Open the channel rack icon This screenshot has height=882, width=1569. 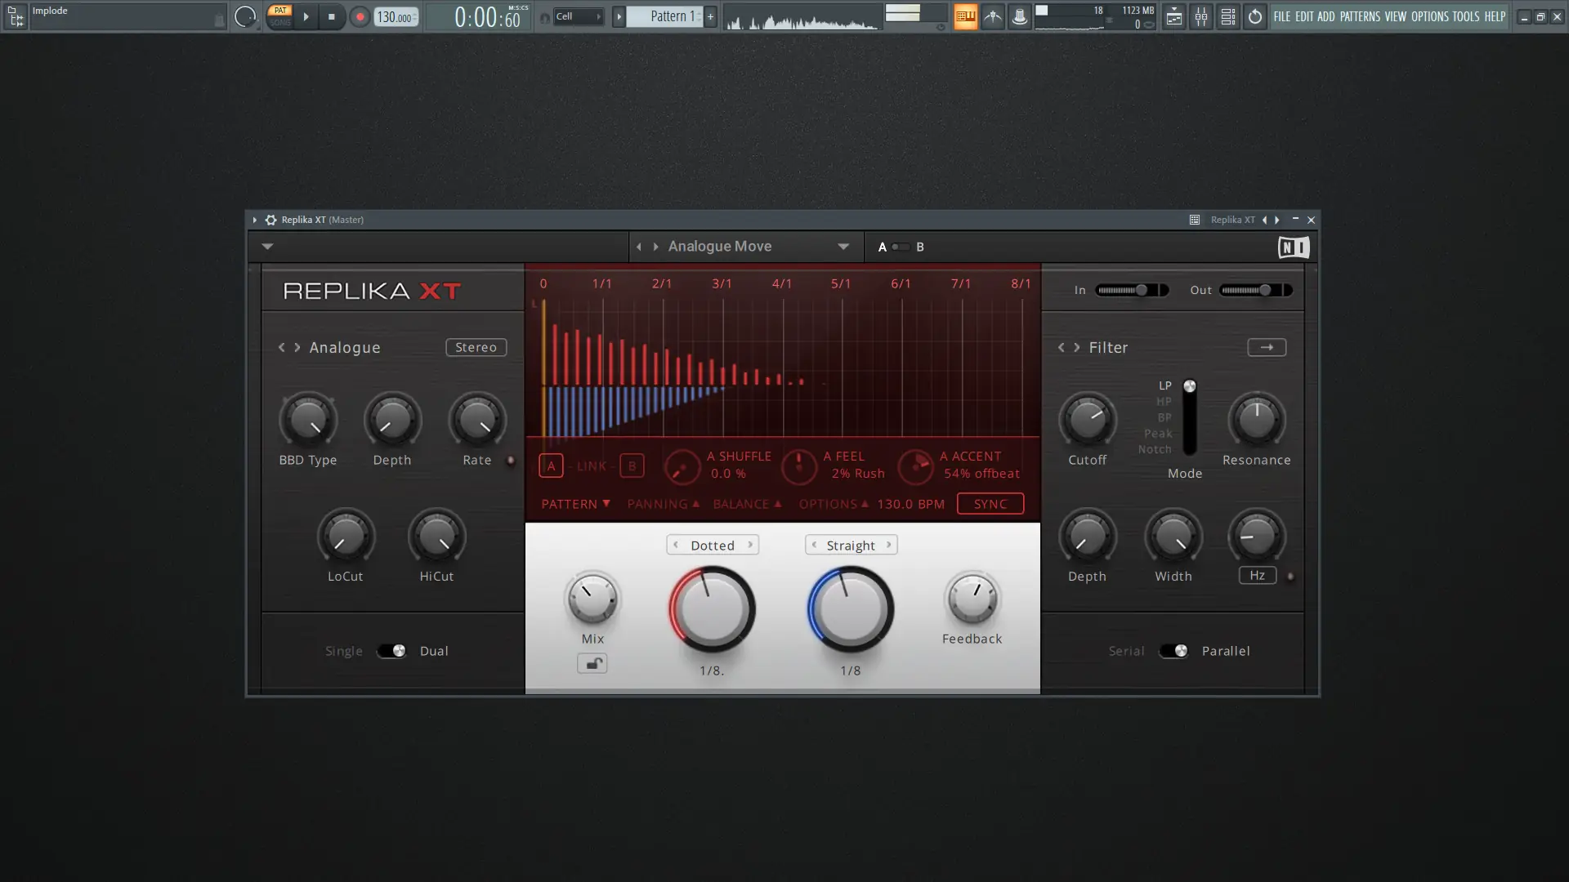click(1227, 16)
